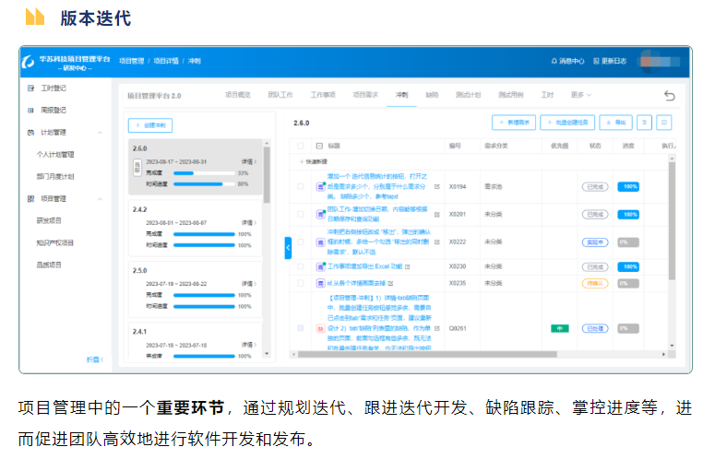Select the checkbox for row X0222
The height and width of the screenshot is (459, 715).
coord(300,241)
